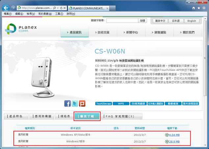Image resolution: width=209 pixels, height=149 pixels.
Task: Click the address bar URL field
Action: [37, 8]
